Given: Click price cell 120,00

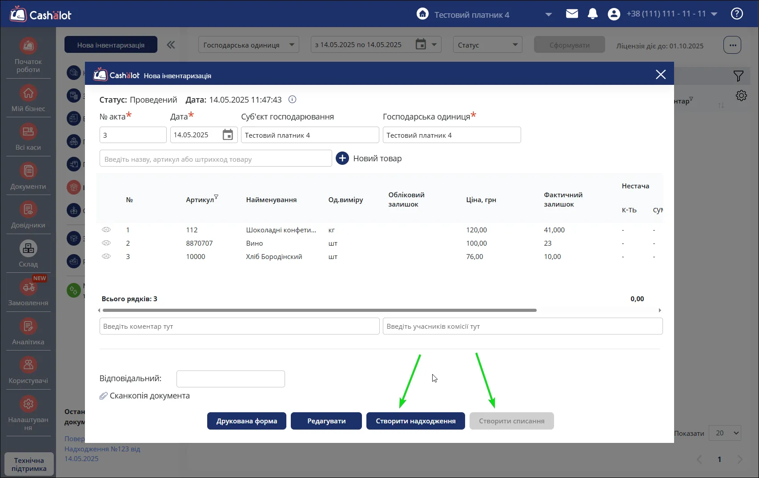Looking at the screenshot, I should coord(476,230).
